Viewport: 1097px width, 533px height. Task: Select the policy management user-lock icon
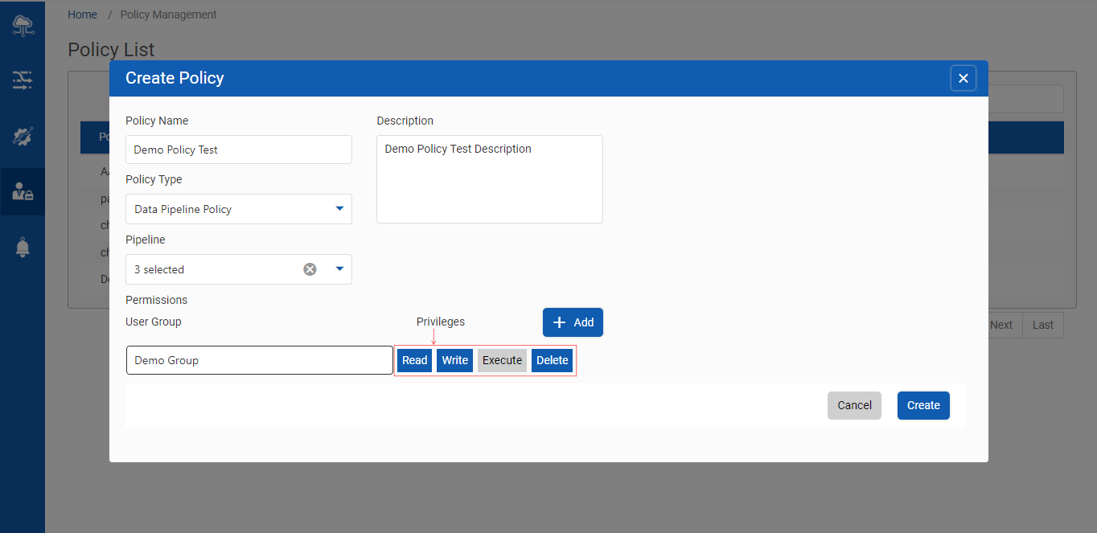click(23, 191)
